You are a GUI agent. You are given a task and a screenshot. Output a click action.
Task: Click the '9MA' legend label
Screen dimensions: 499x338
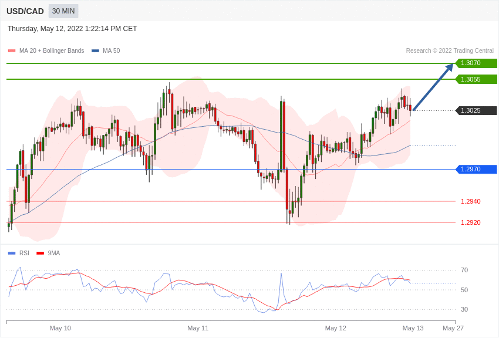[x=54, y=253]
